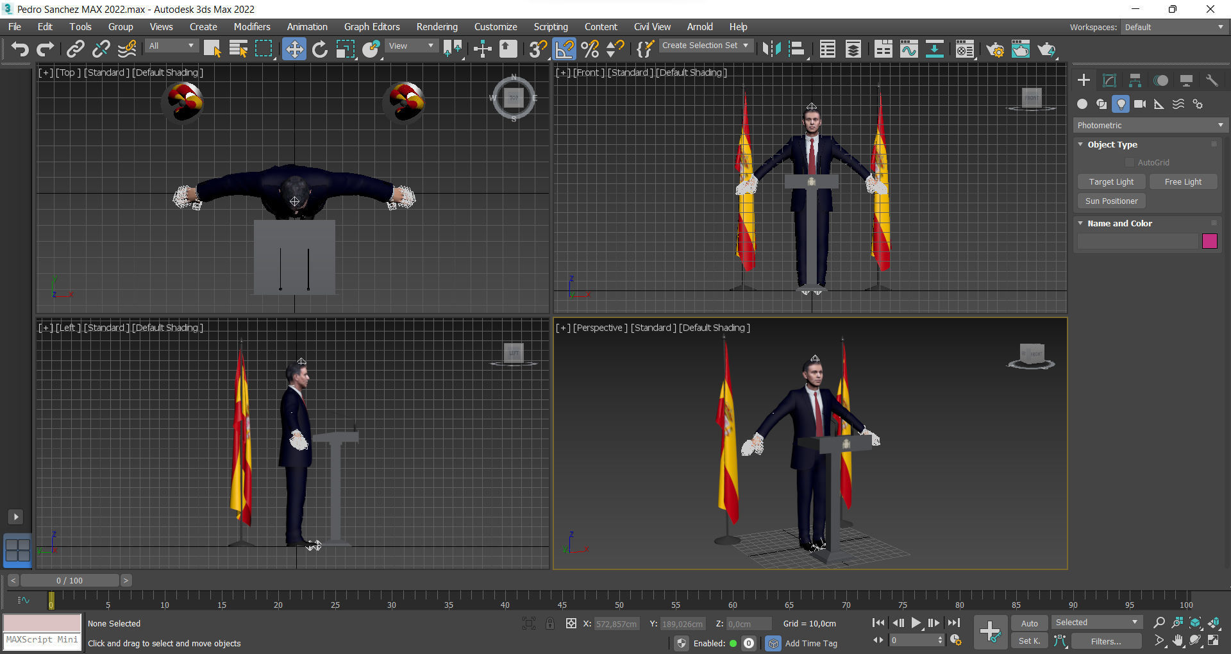Click the Free Light button
Viewport: 1231px width, 654px height.
pyautogui.click(x=1183, y=182)
